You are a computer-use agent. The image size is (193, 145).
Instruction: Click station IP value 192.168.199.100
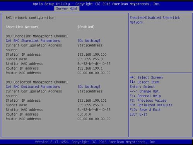click(x=92, y=55)
